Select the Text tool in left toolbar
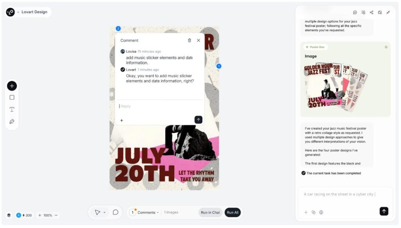401x228 pixels. (12, 110)
